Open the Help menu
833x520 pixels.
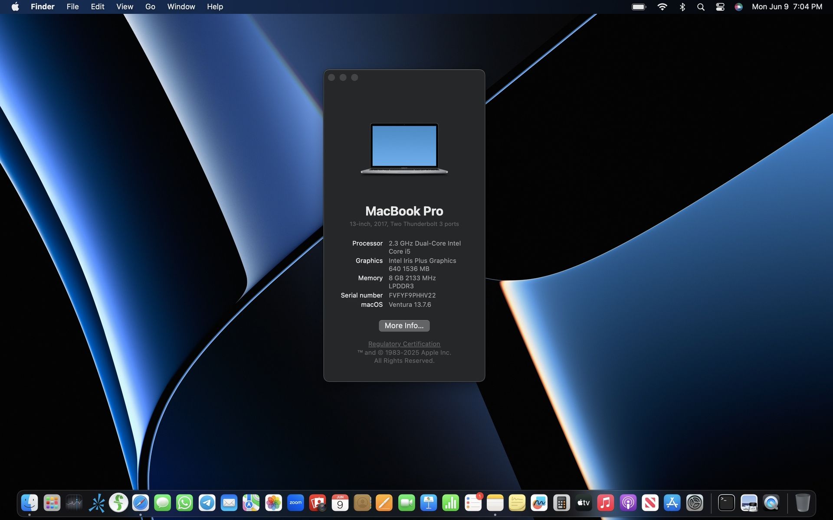(215, 6)
